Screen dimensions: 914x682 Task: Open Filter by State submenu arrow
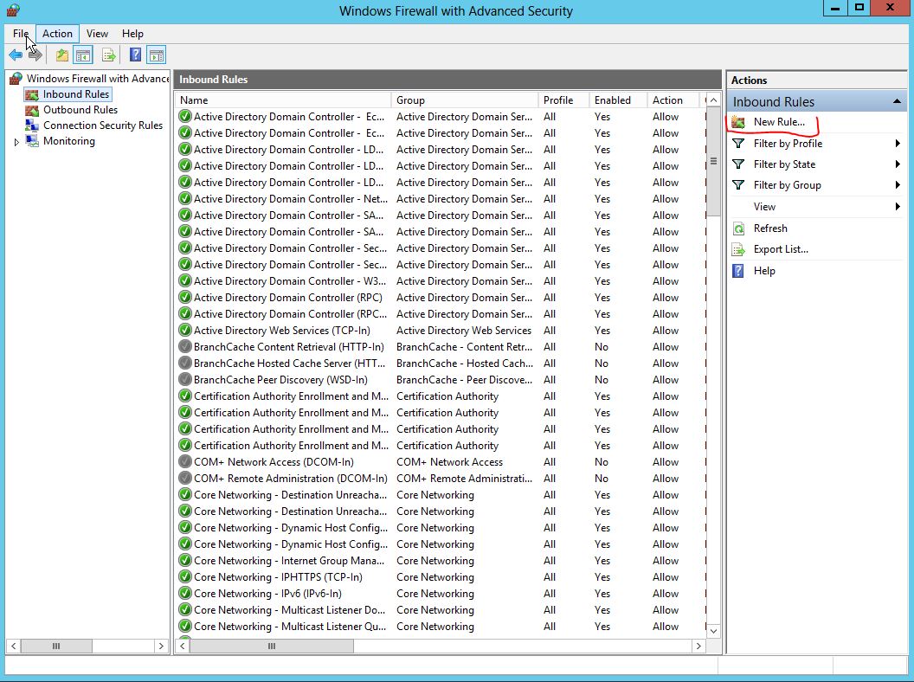point(898,164)
